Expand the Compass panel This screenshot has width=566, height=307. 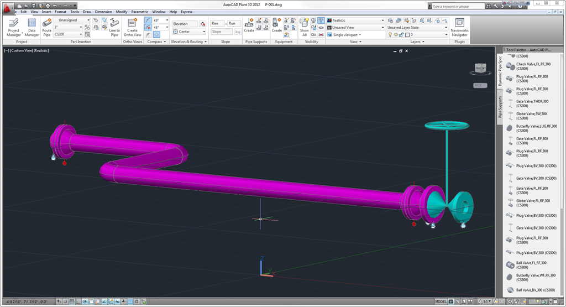156,42
